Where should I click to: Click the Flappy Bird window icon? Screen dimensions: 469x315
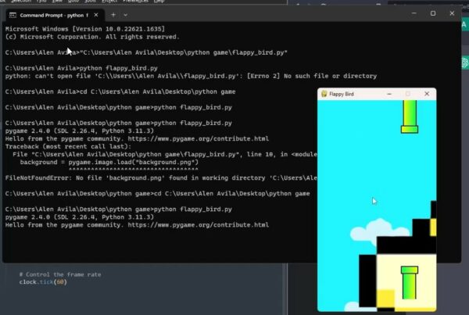point(324,94)
